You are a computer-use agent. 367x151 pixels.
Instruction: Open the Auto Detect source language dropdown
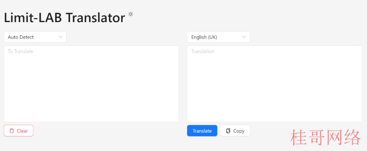tap(35, 37)
